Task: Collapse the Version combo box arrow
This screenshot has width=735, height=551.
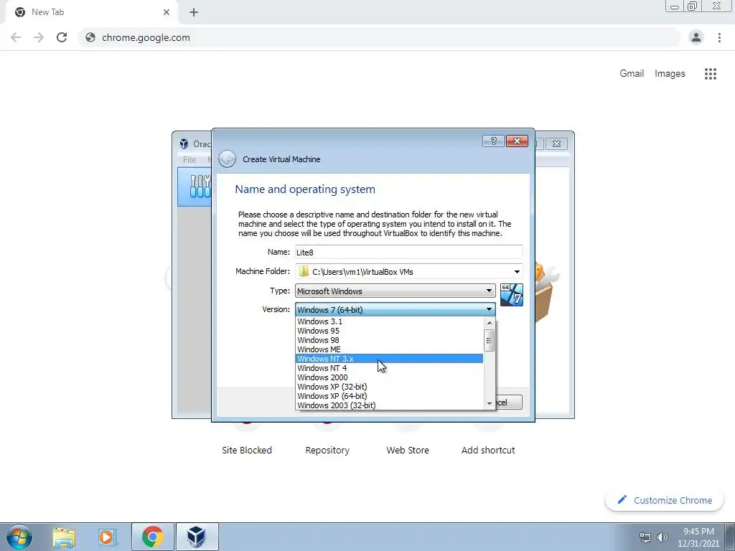Action: [x=489, y=309]
